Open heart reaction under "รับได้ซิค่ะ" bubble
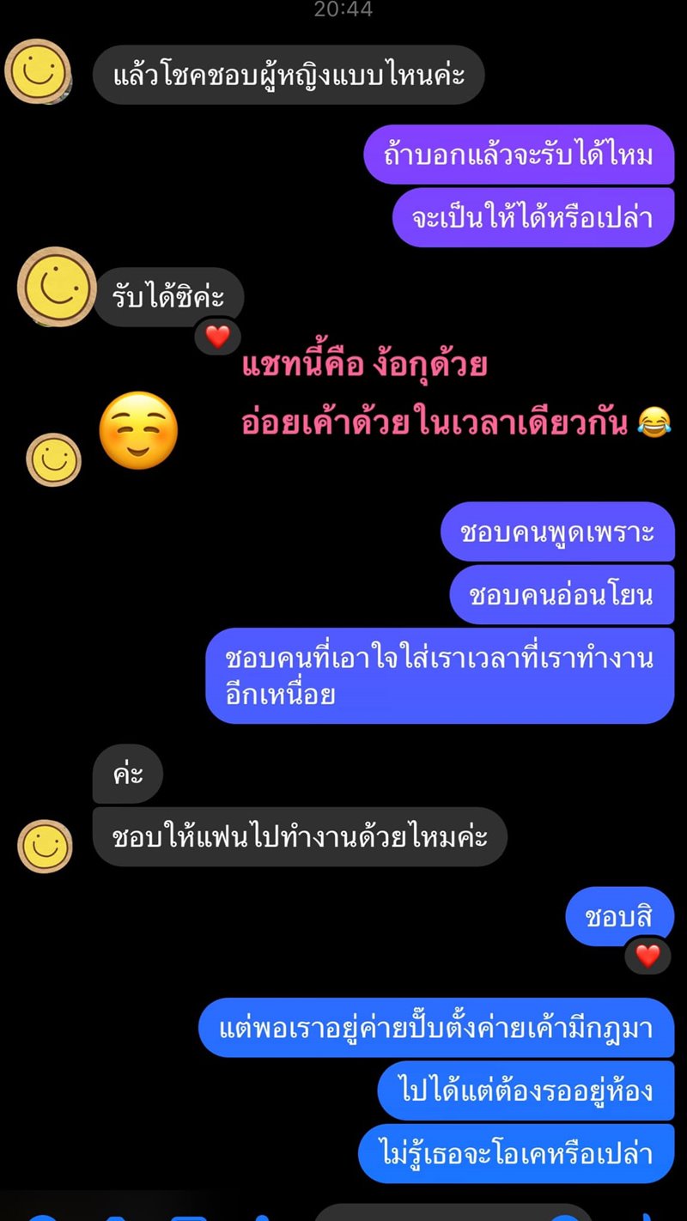Image resolution: width=687 pixels, height=1221 pixels. pyautogui.click(x=217, y=336)
